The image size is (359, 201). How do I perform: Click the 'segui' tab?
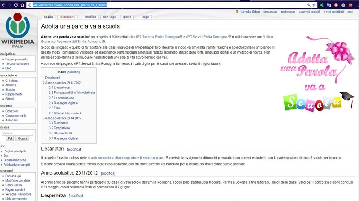pos(145,17)
